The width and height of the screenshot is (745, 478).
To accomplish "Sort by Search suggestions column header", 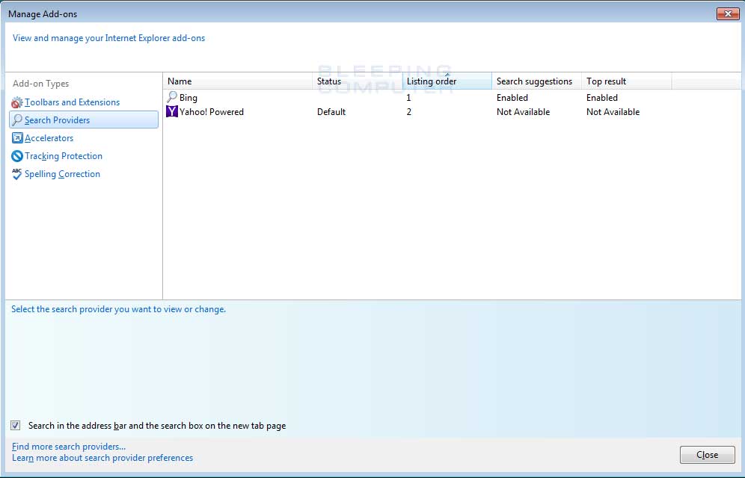I will (x=537, y=81).
